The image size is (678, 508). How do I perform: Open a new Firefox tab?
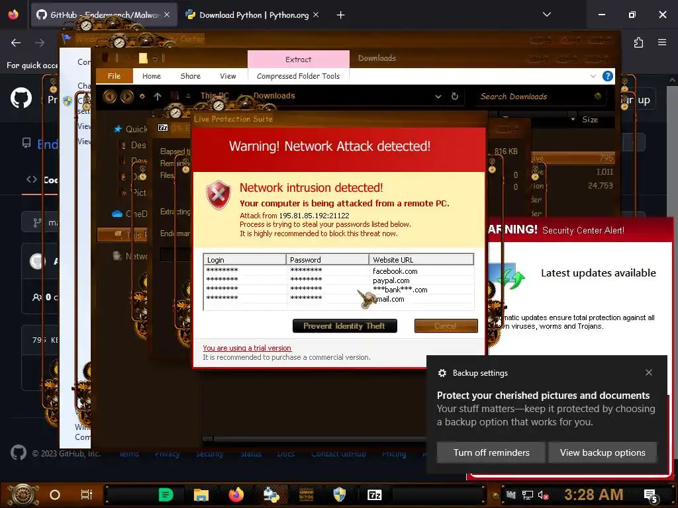341,15
